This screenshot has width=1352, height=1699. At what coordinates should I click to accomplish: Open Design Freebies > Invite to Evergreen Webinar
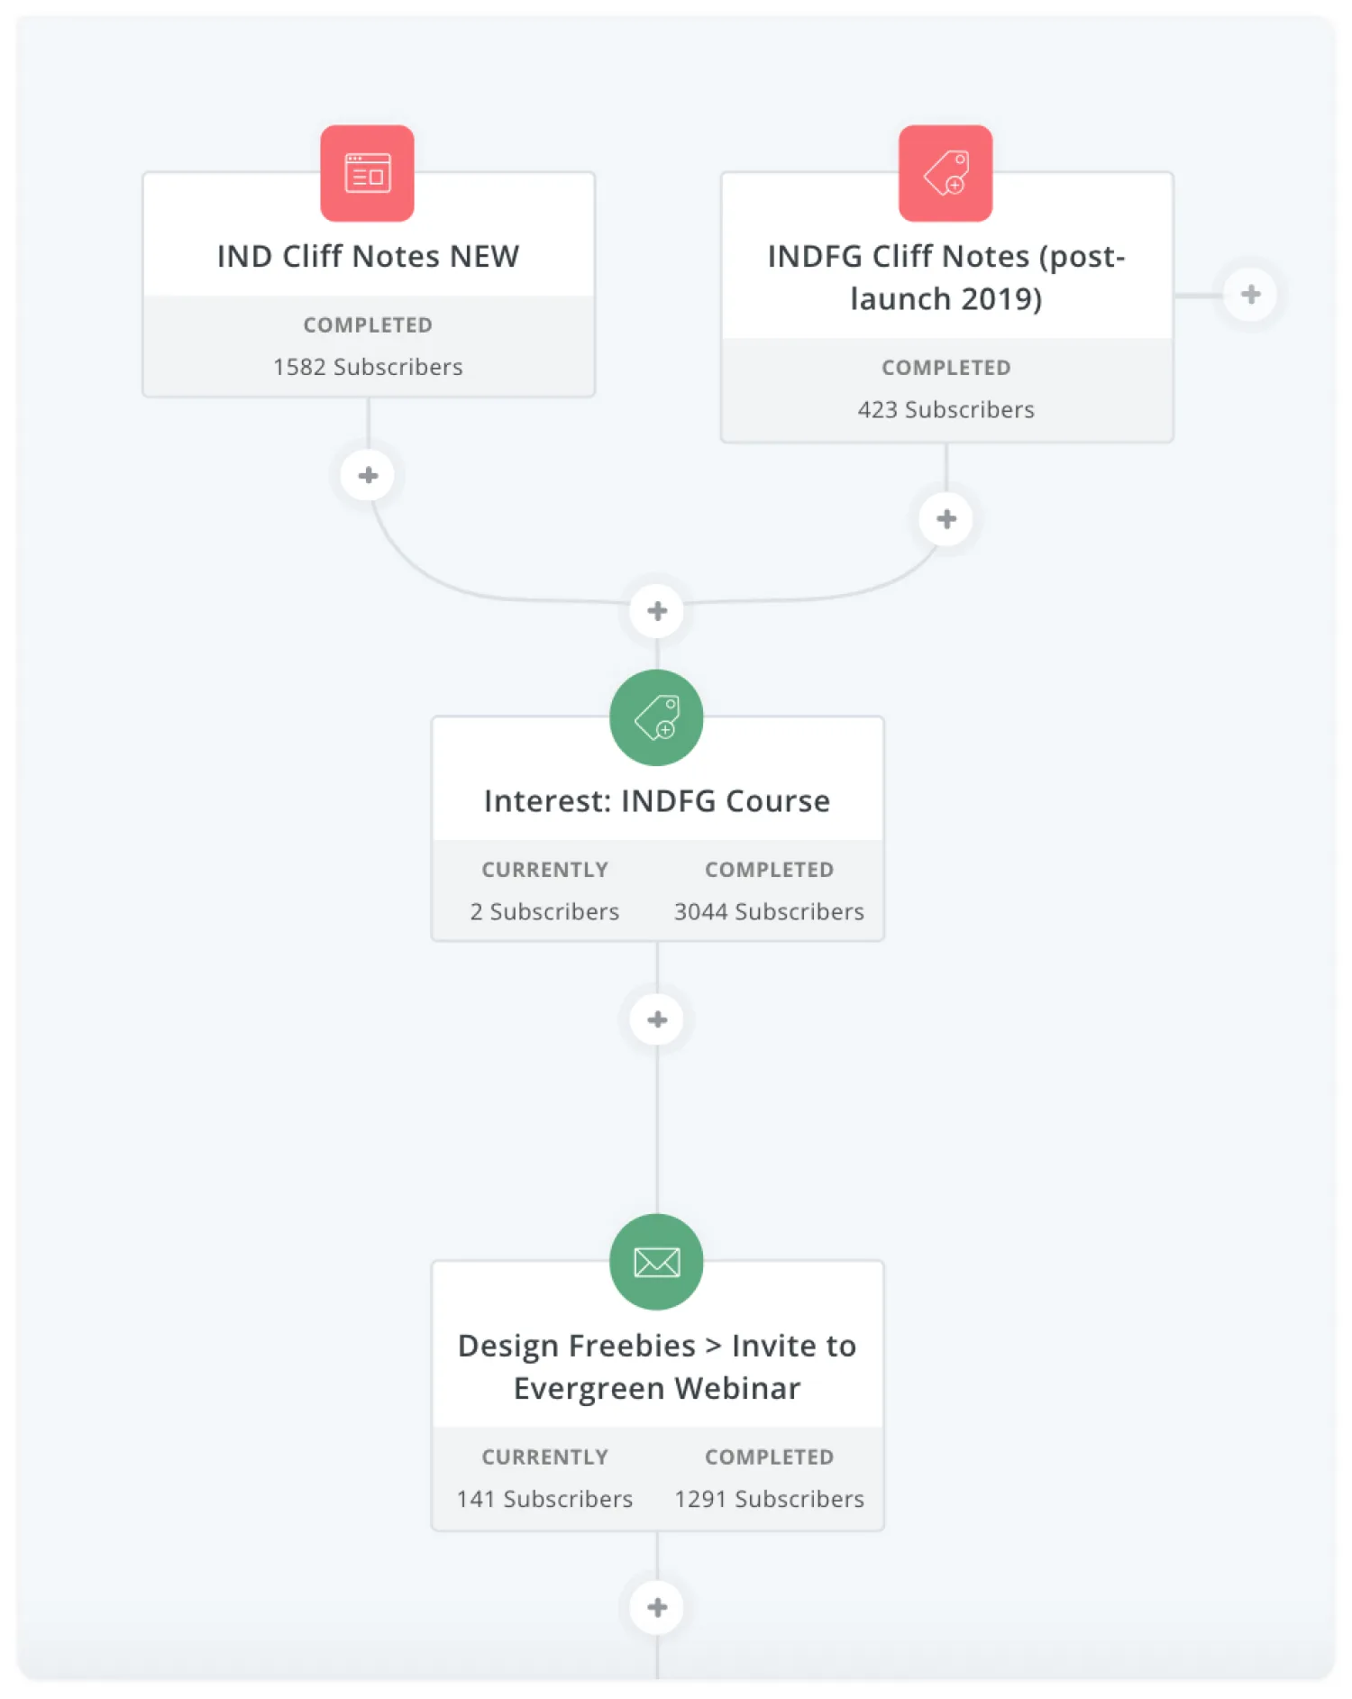[657, 1366]
